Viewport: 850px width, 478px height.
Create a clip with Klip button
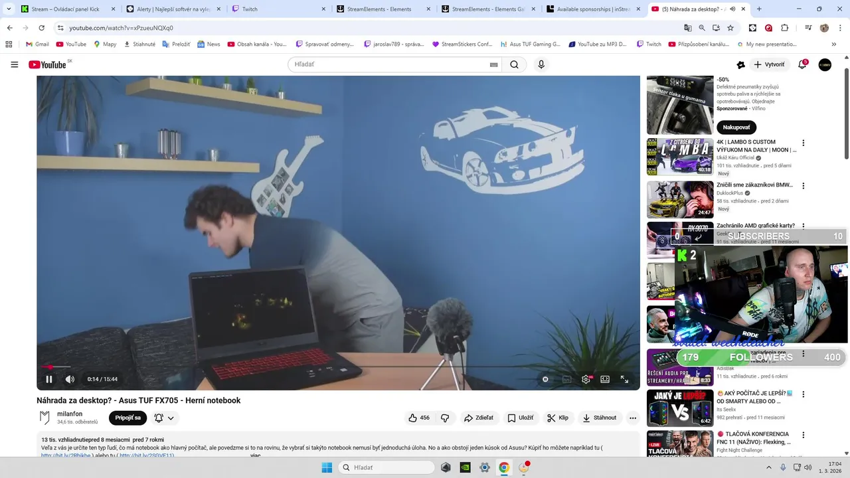[x=558, y=418]
